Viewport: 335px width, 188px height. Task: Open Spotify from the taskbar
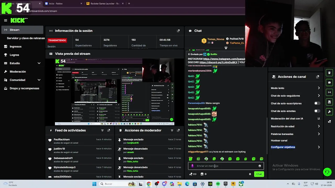[x=218, y=184]
